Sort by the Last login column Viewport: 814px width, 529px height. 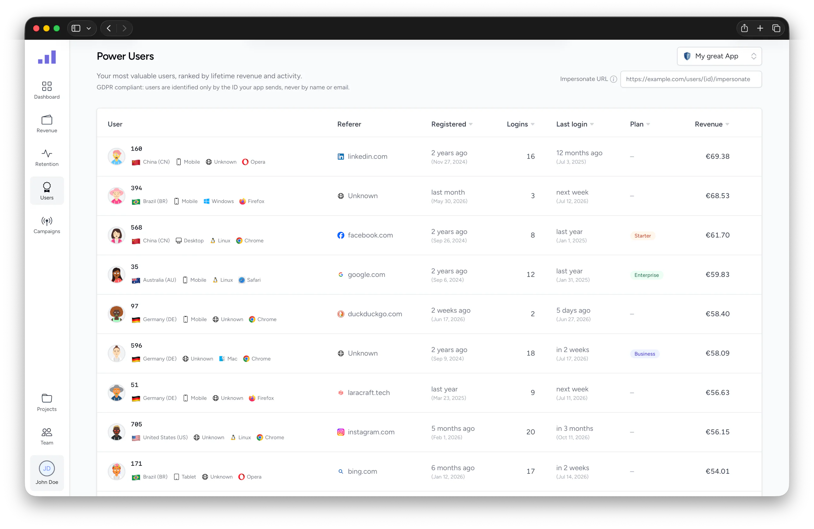click(575, 124)
